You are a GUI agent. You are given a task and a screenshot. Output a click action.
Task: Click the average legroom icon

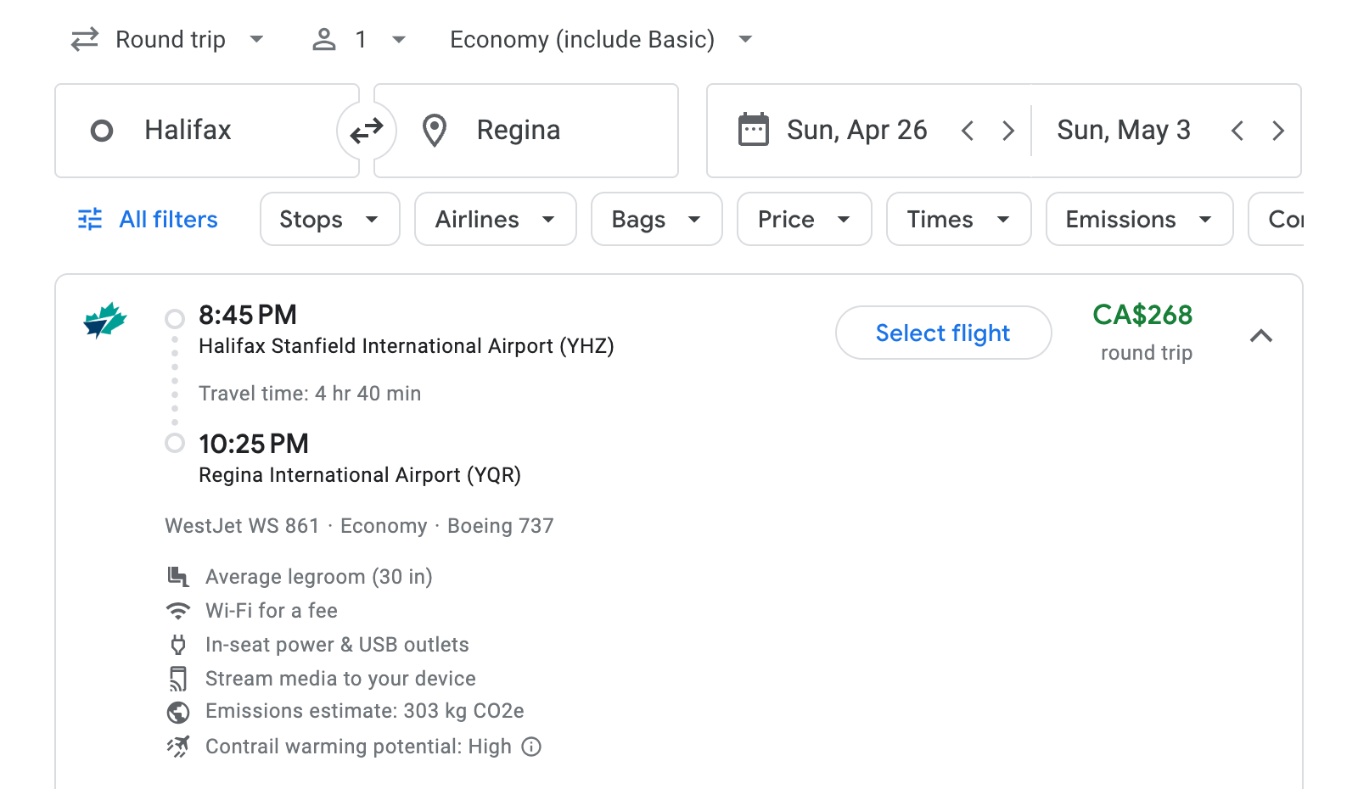178,576
